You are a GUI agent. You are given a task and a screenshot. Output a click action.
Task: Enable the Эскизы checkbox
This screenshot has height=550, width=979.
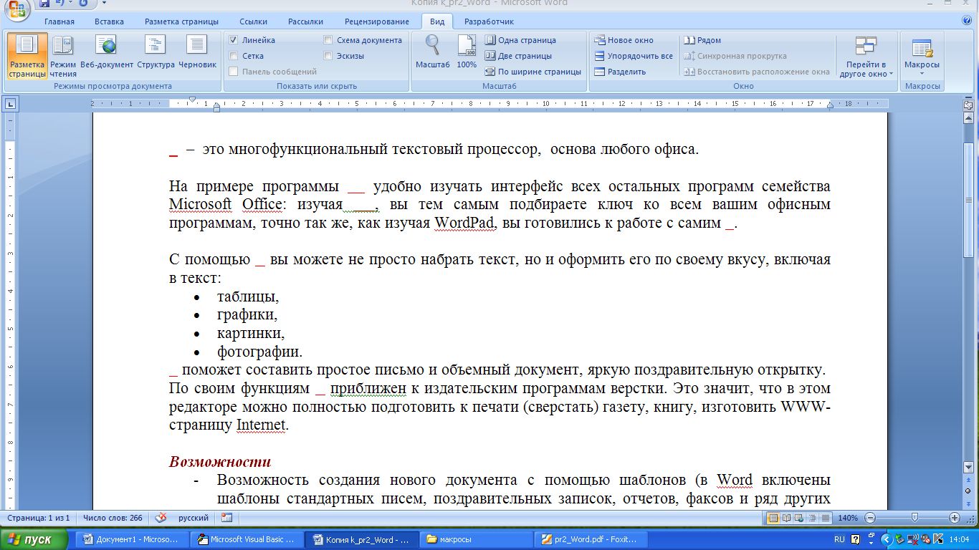(328, 56)
